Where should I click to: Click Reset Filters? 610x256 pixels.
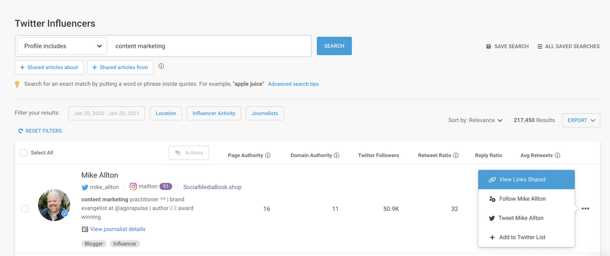click(x=40, y=131)
